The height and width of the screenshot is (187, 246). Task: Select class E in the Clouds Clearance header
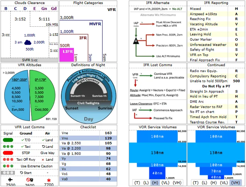[35, 8]
